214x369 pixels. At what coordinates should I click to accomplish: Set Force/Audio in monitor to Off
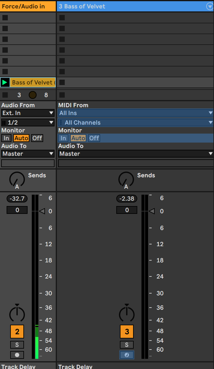coord(37,138)
